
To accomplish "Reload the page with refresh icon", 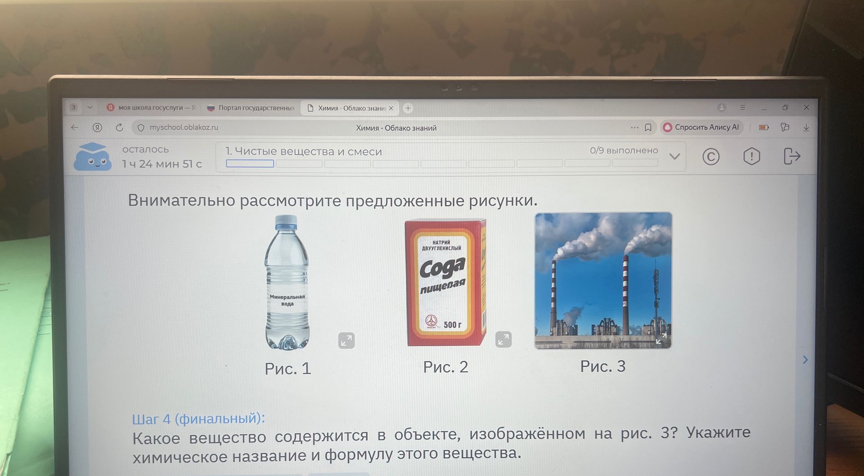I will pos(119,128).
